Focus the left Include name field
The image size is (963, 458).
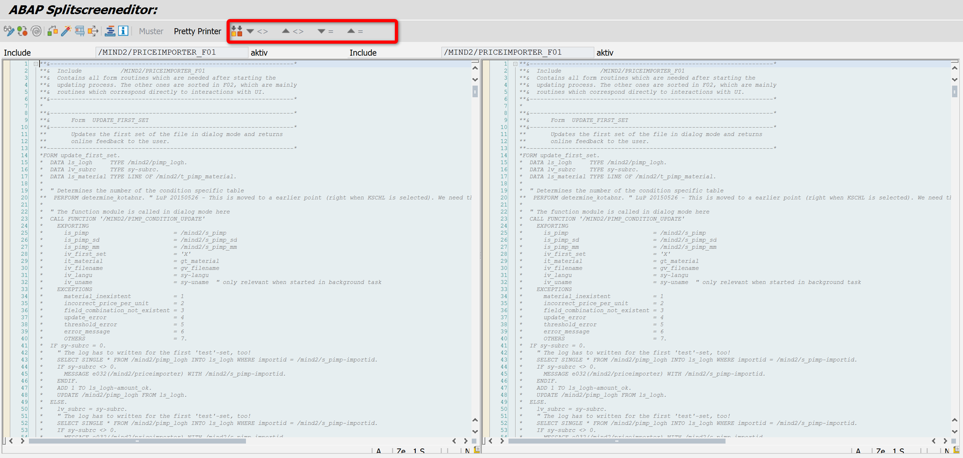[x=171, y=52]
